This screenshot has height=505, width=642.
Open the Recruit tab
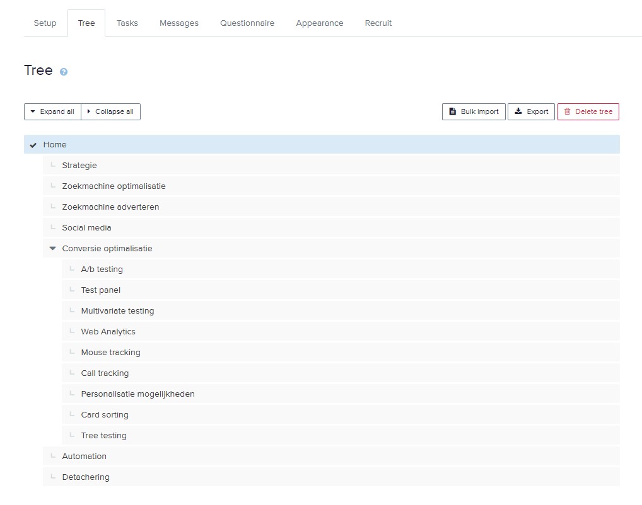[x=378, y=23]
